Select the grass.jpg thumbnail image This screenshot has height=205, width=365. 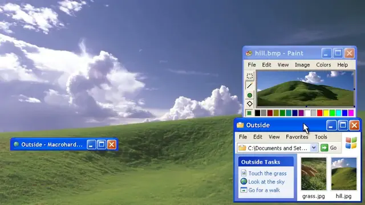point(314,174)
